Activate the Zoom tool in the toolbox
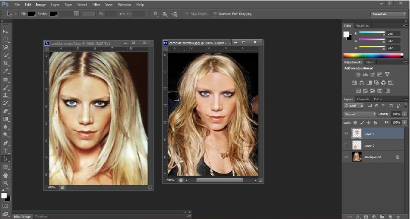Screen dimensions: 410x219 [6, 183]
